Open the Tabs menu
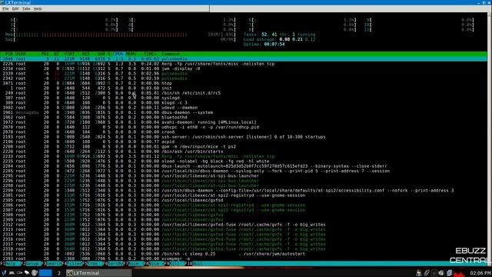492x277 pixels. pos(26,8)
